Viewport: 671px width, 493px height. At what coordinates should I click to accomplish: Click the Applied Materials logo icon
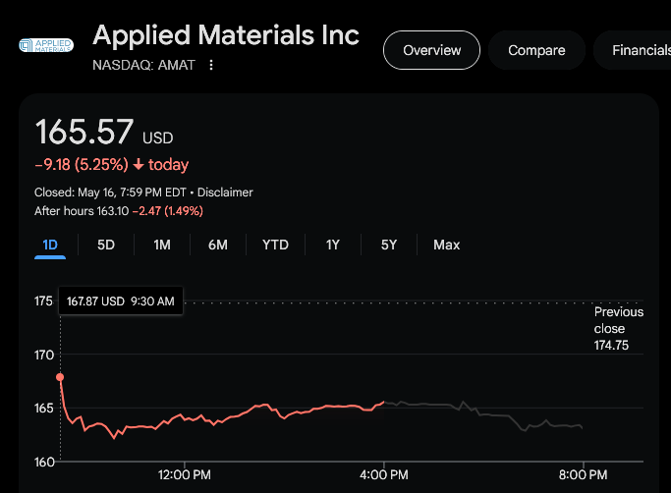[46, 45]
